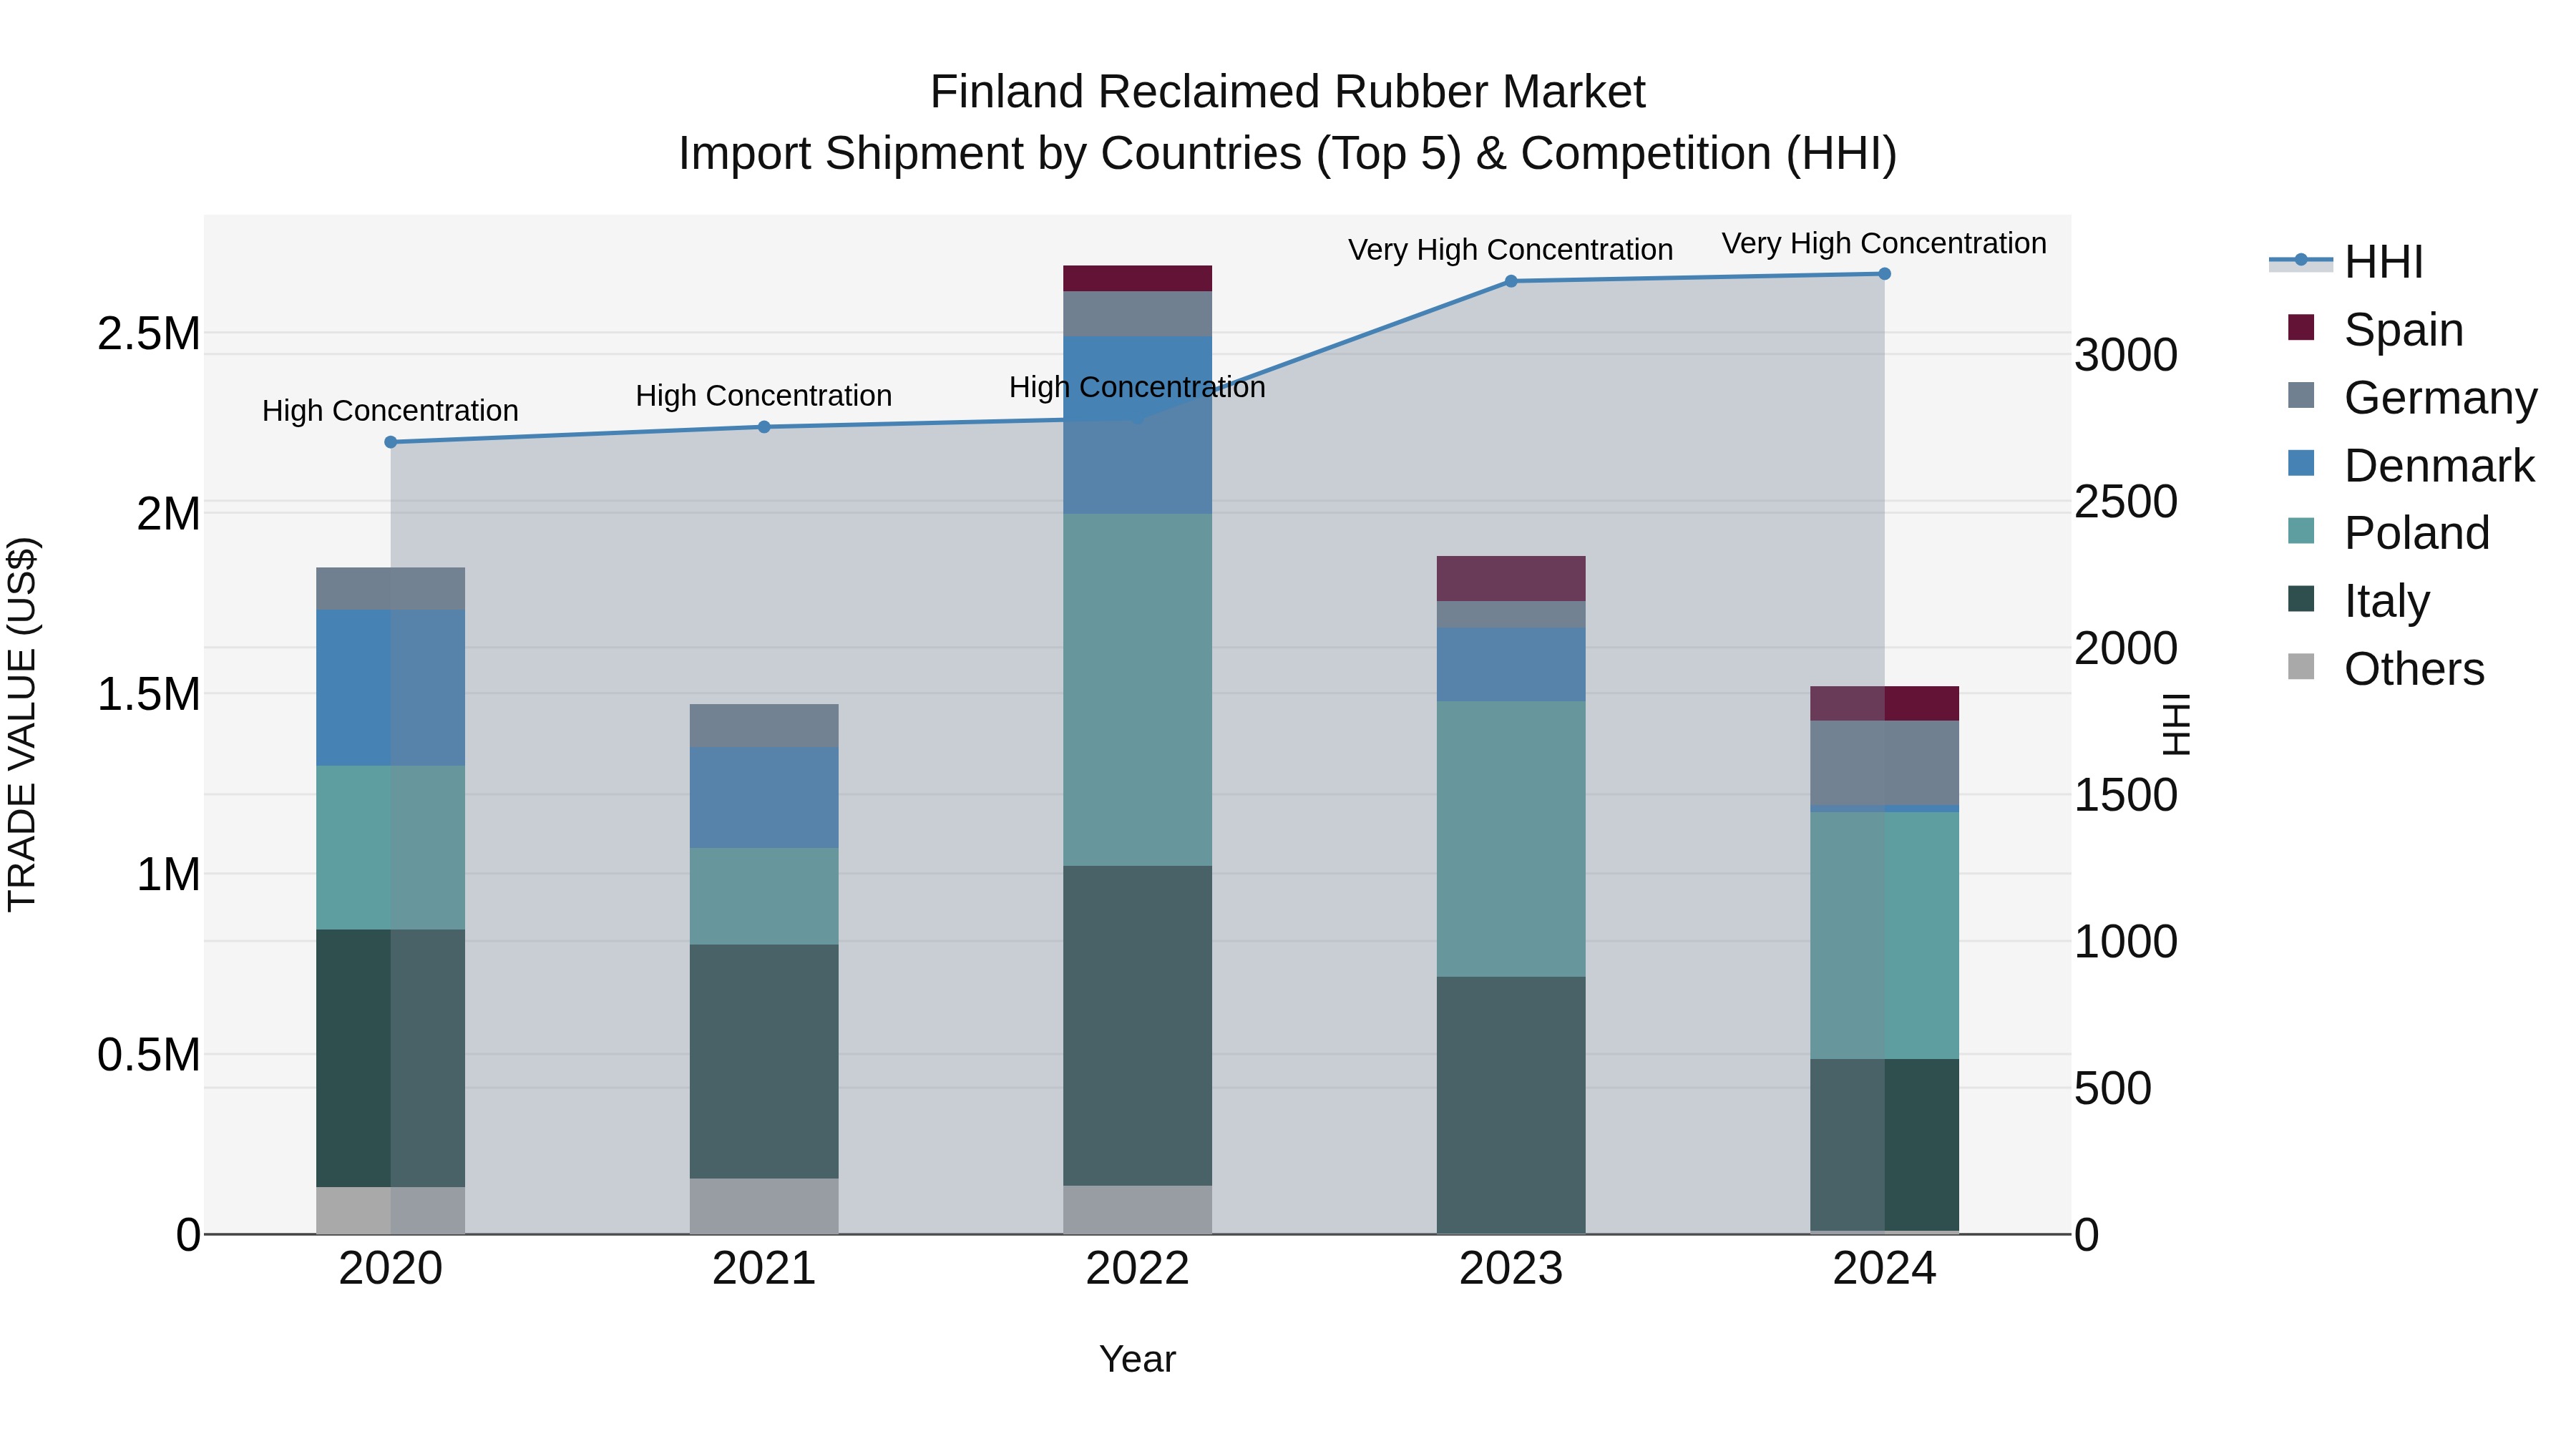Toggle the Poland legend entry
This screenshot has height=1449, width=2576.
point(2388,532)
